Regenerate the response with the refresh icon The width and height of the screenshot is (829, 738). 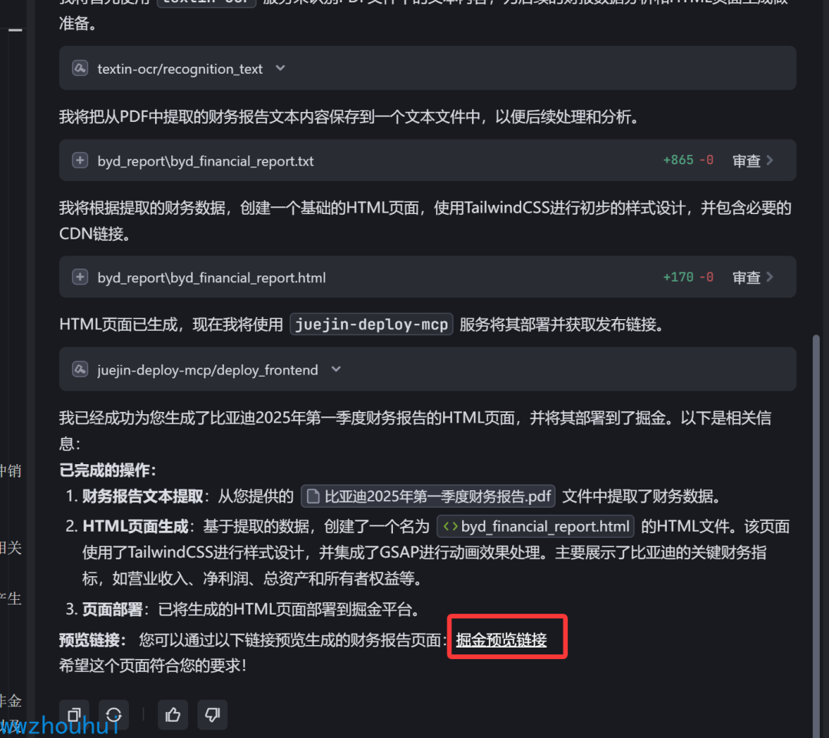pos(114,715)
